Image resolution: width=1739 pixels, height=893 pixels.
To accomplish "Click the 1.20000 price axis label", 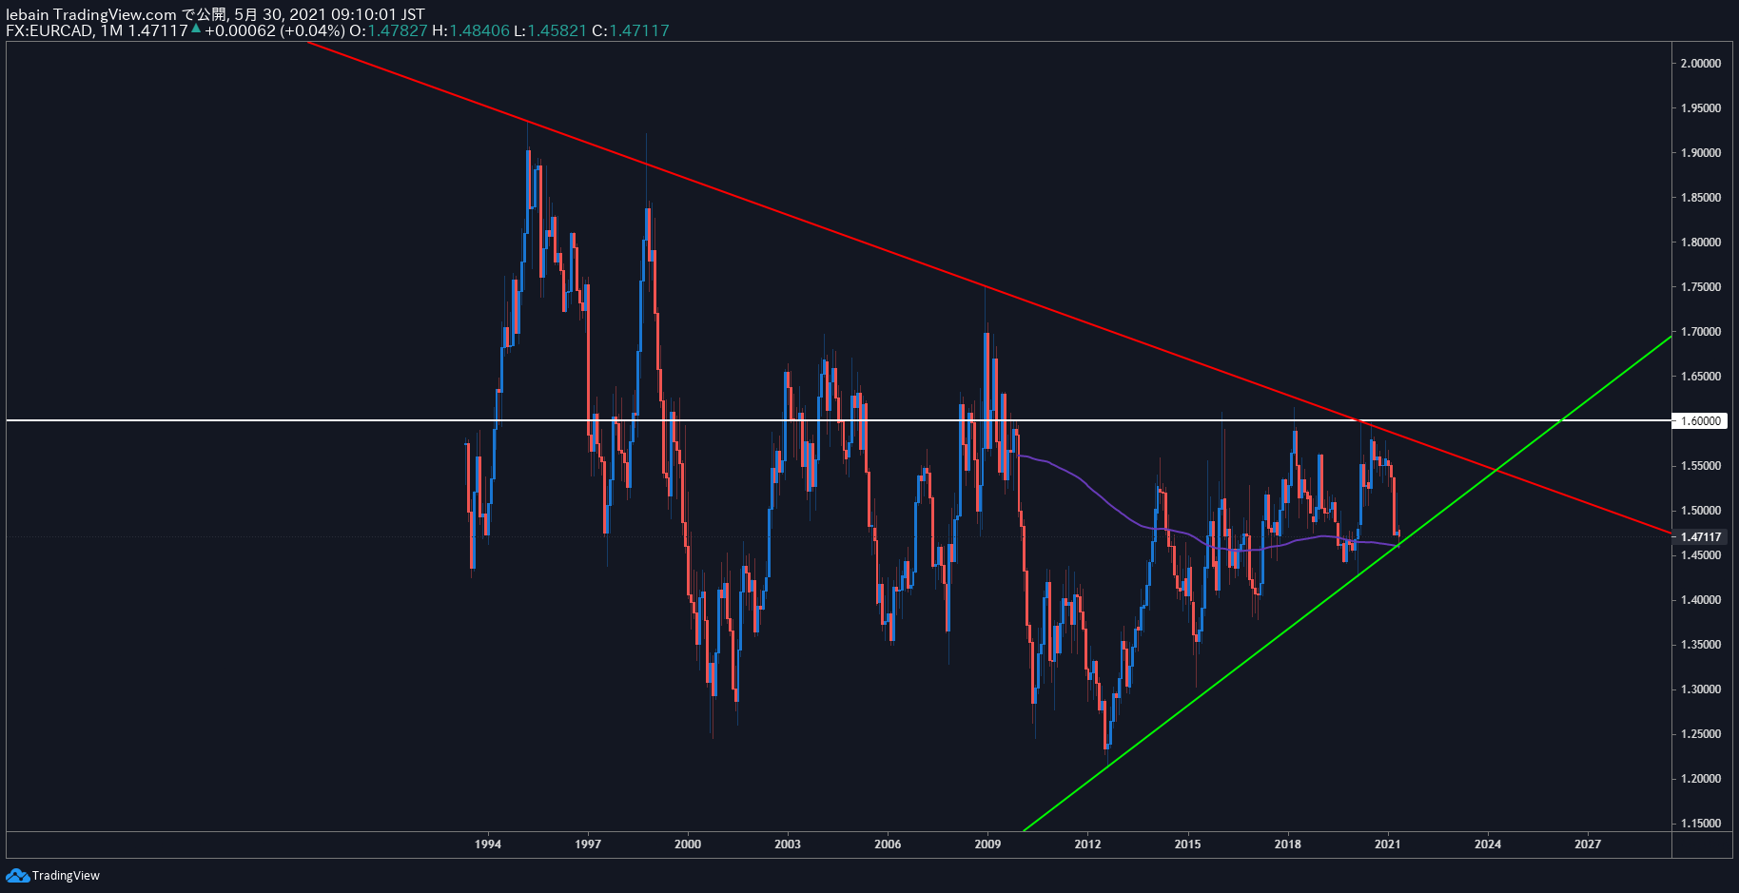I will tap(1701, 779).
